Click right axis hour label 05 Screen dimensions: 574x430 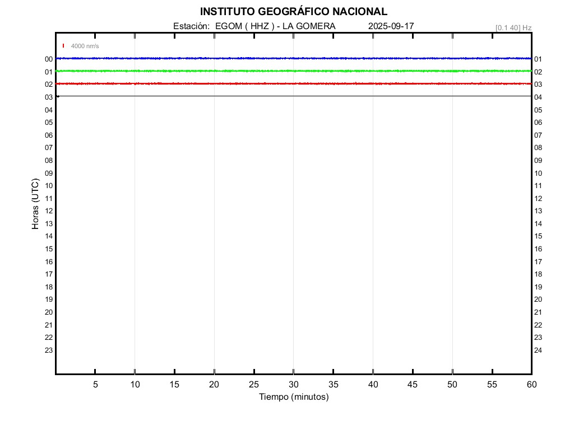538,110
